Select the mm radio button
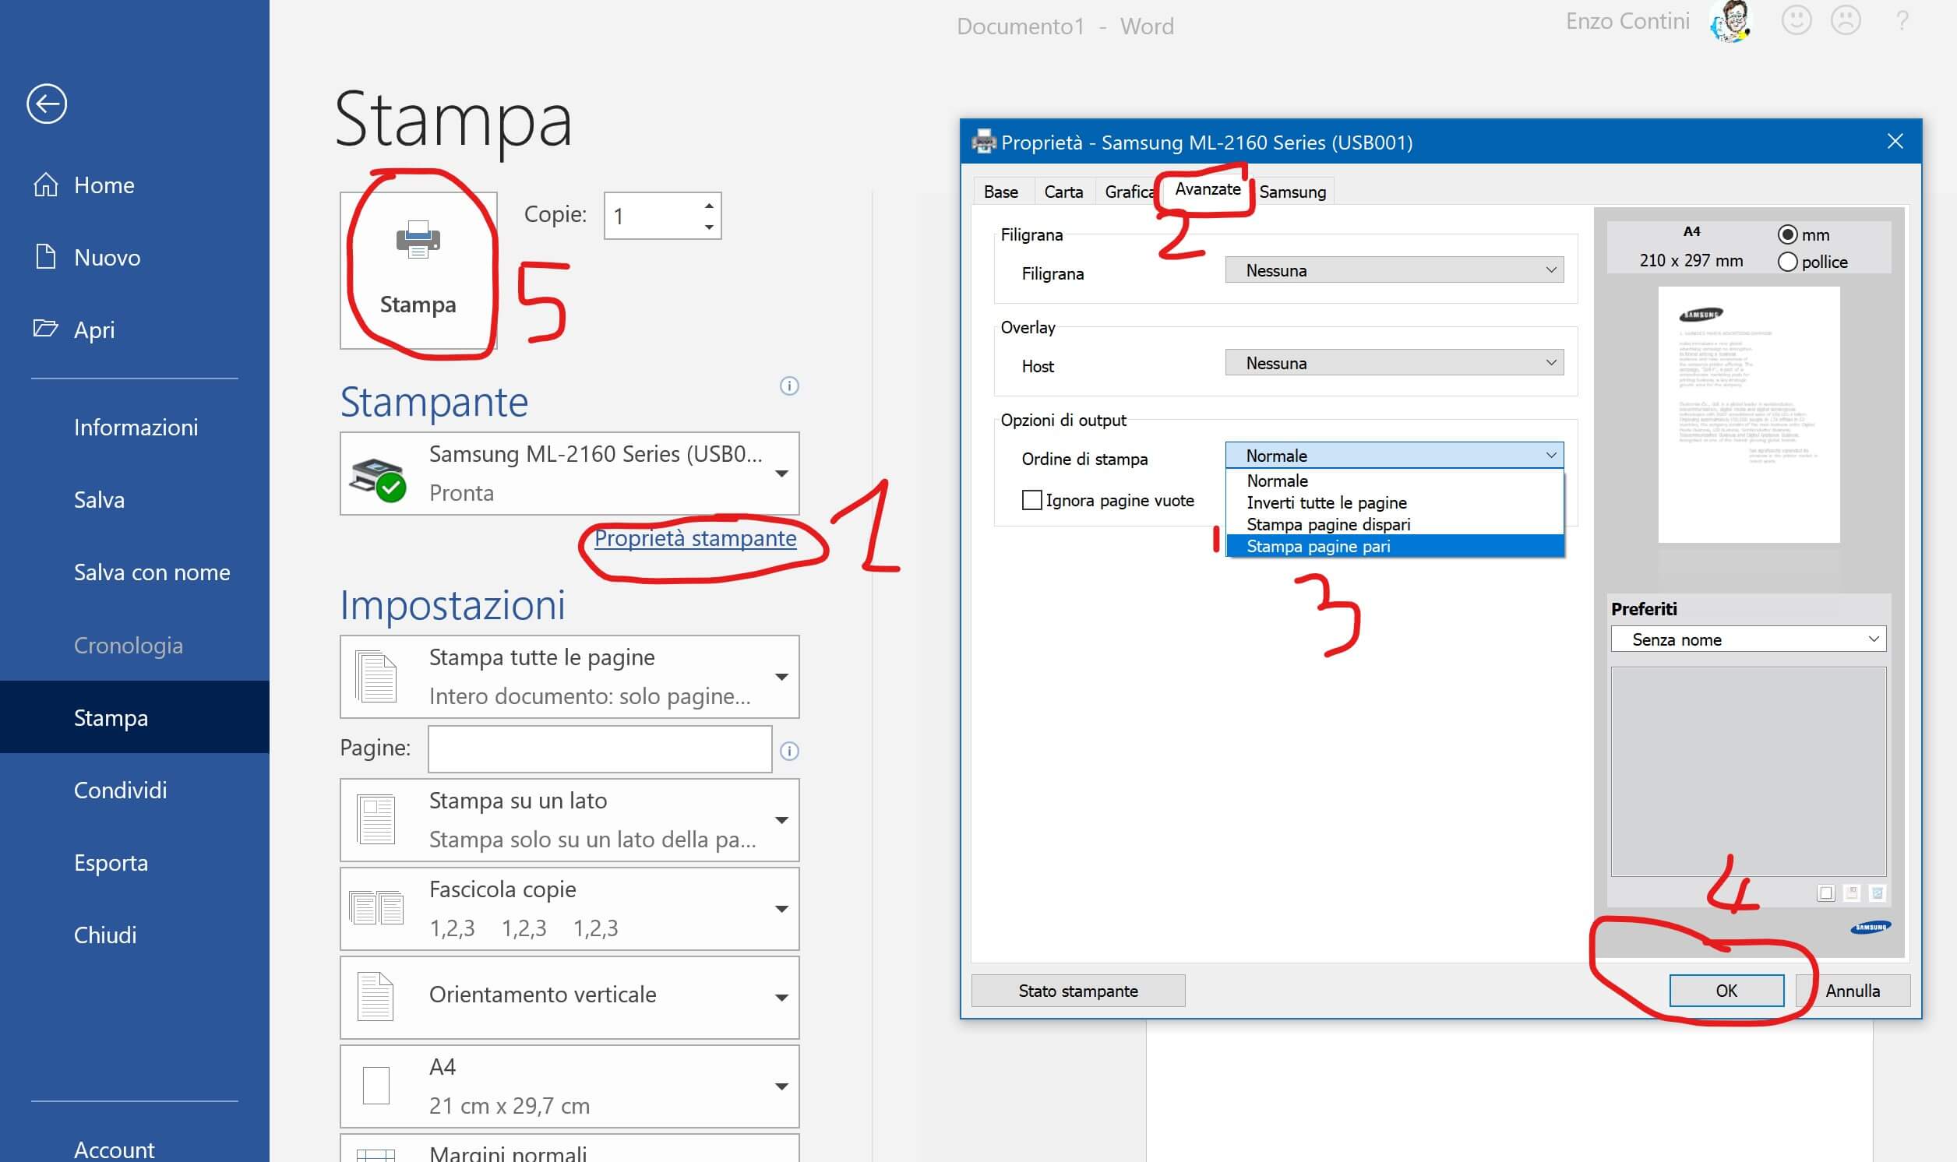This screenshot has height=1162, width=1957. click(1787, 235)
